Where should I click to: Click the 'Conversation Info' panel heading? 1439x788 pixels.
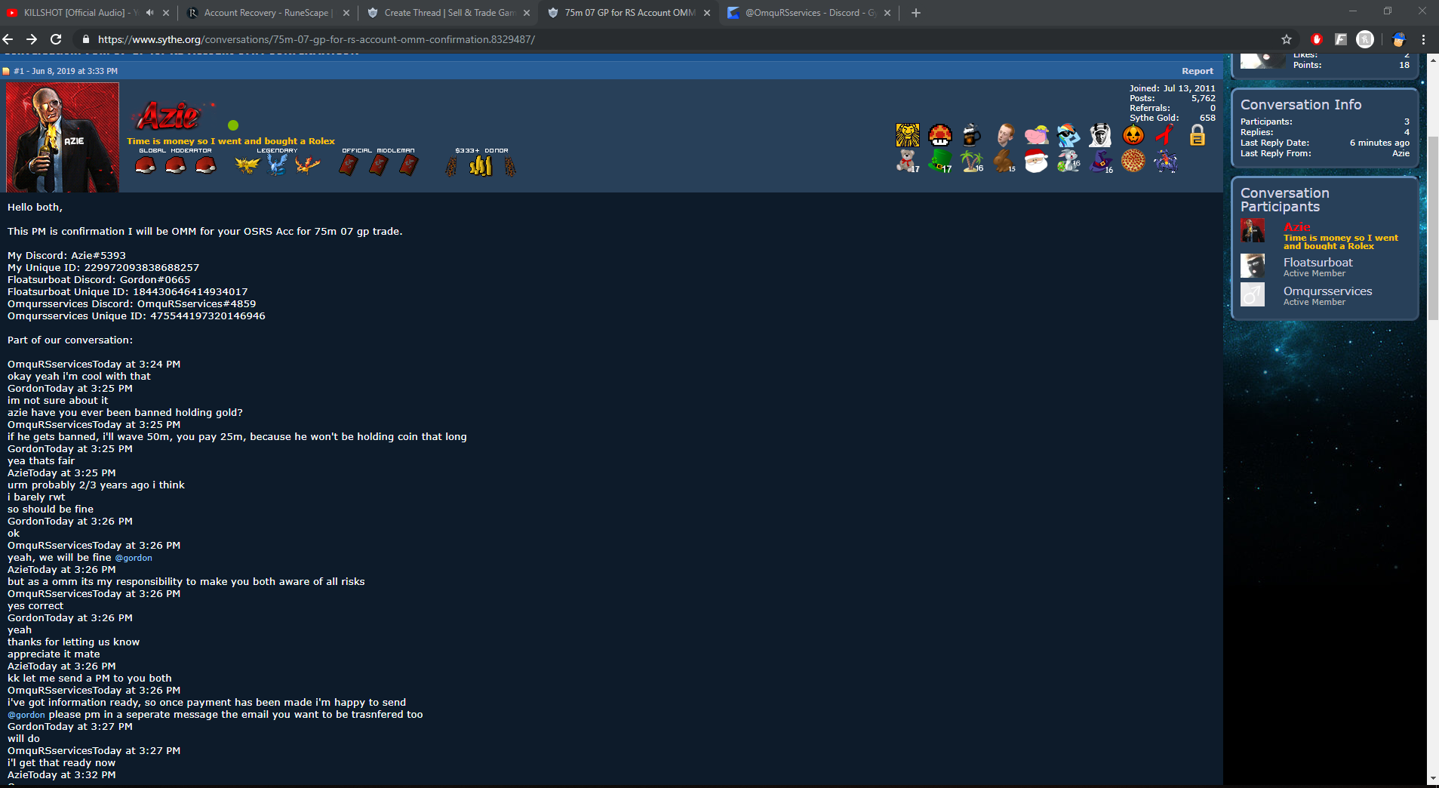tap(1301, 105)
